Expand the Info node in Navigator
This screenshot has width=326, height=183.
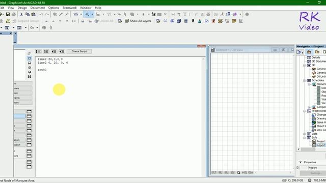click(305, 138)
